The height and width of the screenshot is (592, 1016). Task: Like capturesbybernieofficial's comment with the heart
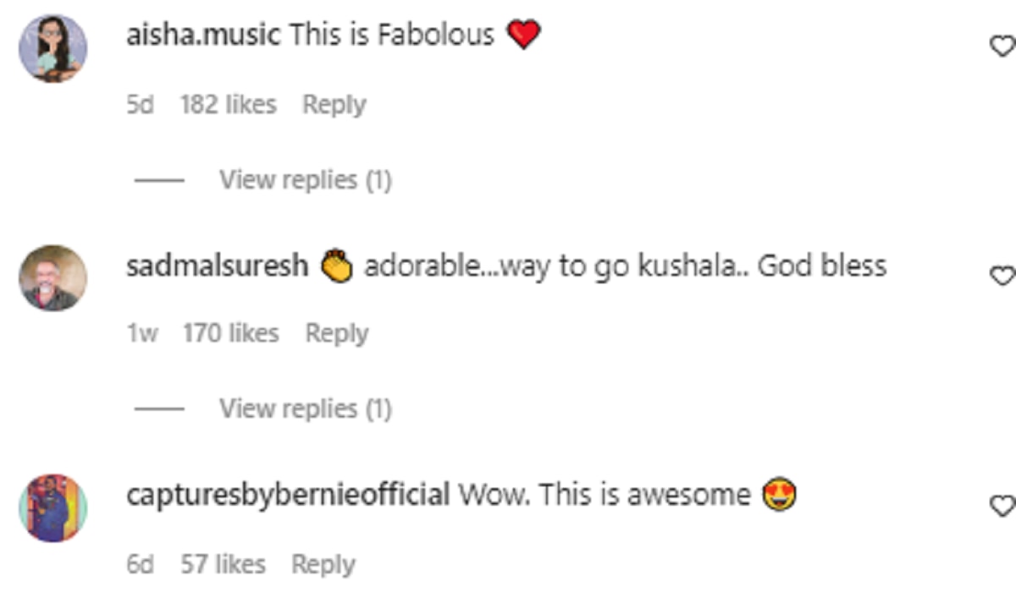coord(1002,506)
